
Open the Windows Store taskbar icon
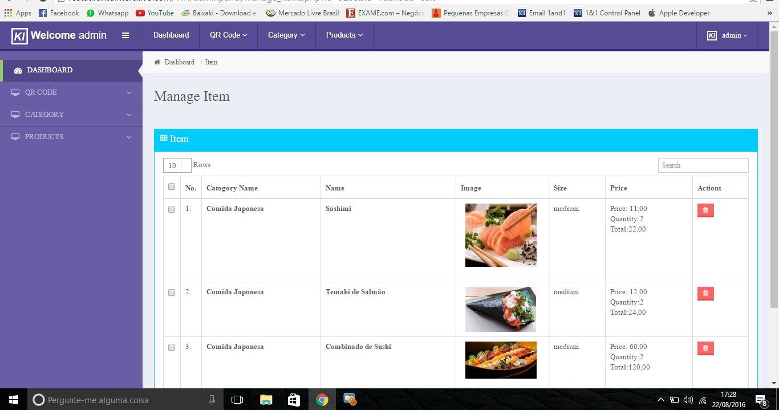[294, 400]
